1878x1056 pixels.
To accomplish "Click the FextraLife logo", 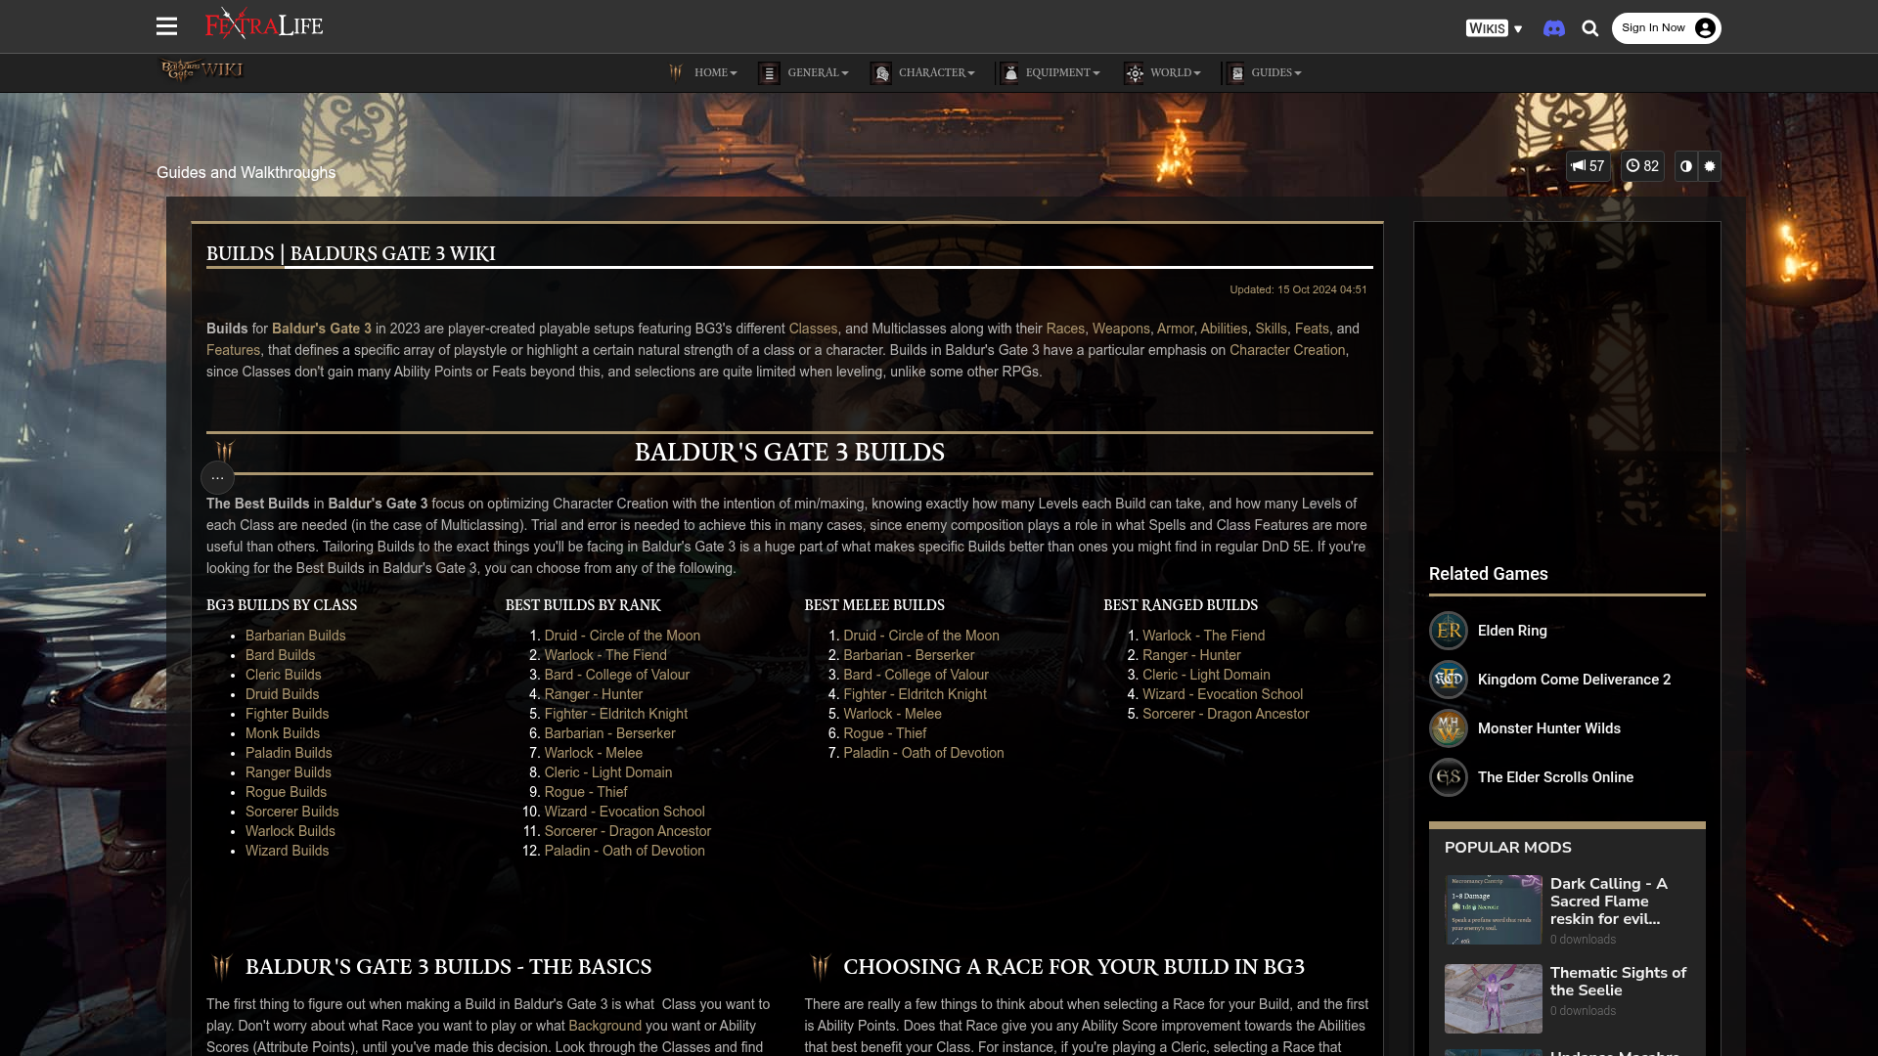I will click(x=264, y=23).
